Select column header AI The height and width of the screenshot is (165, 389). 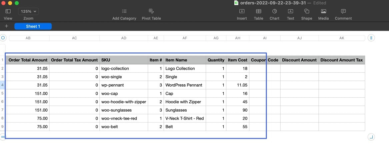click(x=265, y=38)
